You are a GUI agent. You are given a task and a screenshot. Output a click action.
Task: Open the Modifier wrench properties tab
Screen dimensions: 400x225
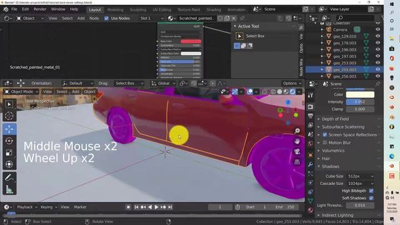(310, 164)
